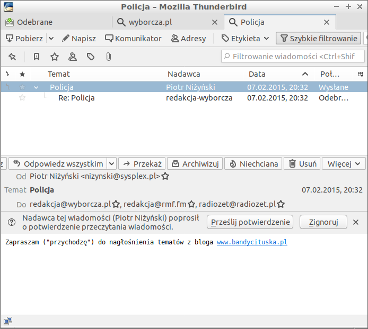Open Etykieta tag dropdown
The image size is (368, 329).
pyautogui.click(x=246, y=39)
